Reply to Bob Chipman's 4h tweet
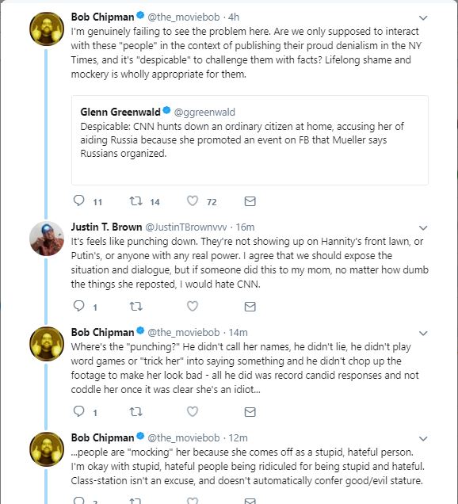Viewport: 458px width, 504px height. pyautogui.click(x=78, y=201)
